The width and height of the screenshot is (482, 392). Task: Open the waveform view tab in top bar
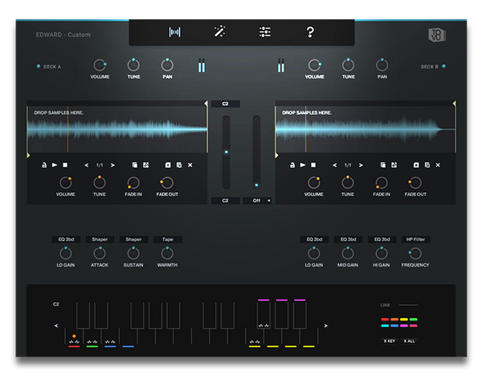click(174, 32)
